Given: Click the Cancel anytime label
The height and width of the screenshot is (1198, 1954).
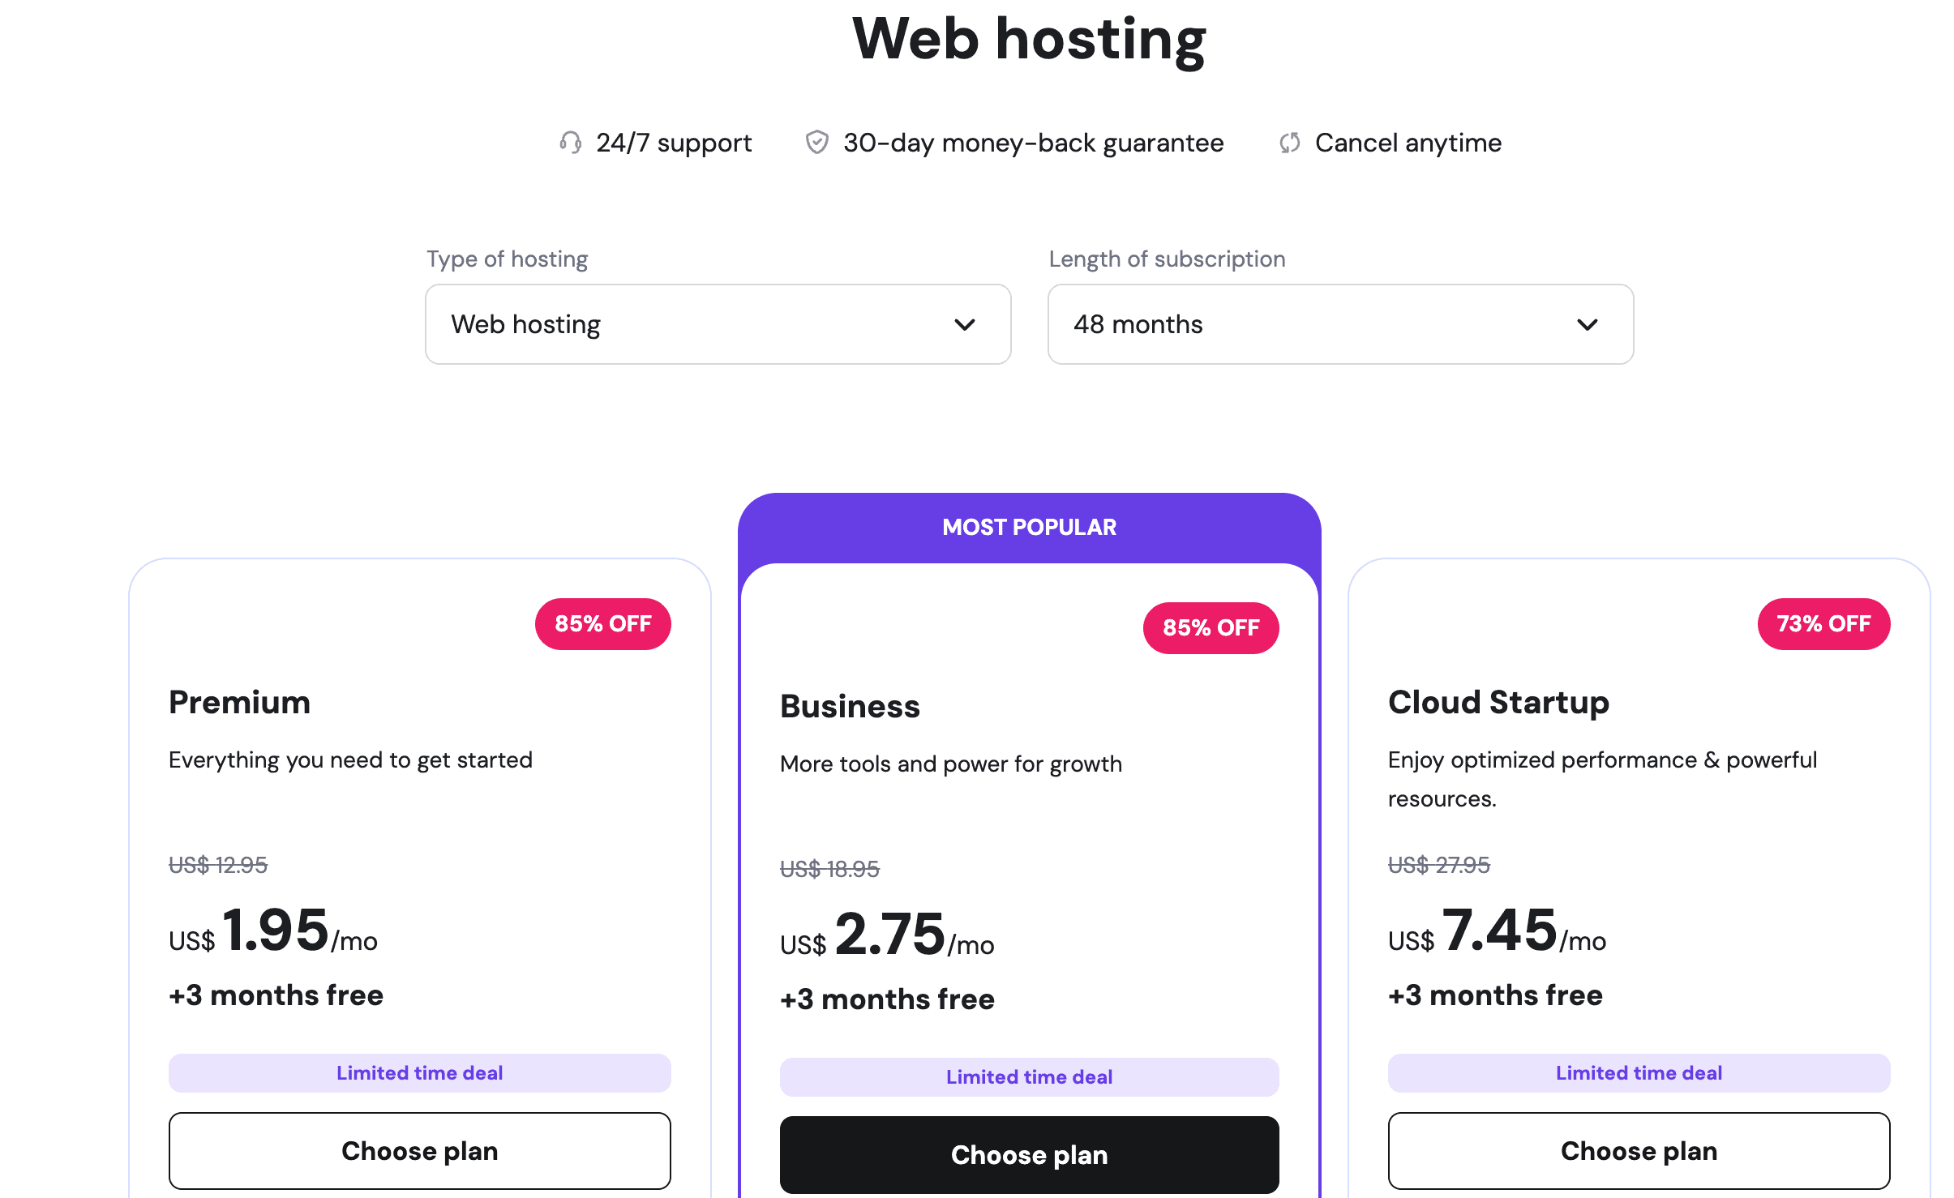Looking at the screenshot, I should [x=1408, y=143].
